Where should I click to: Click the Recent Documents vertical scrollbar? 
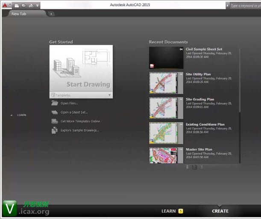coord(240,86)
